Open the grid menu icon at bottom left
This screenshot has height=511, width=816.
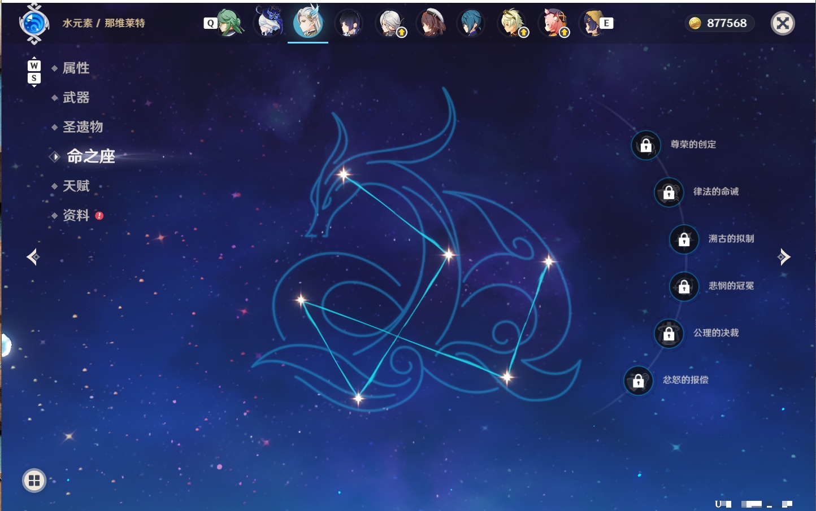tap(34, 481)
